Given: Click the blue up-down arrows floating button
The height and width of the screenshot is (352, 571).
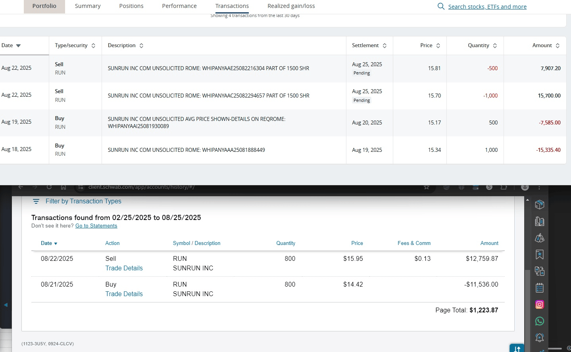Looking at the screenshot, I should 517,348.
